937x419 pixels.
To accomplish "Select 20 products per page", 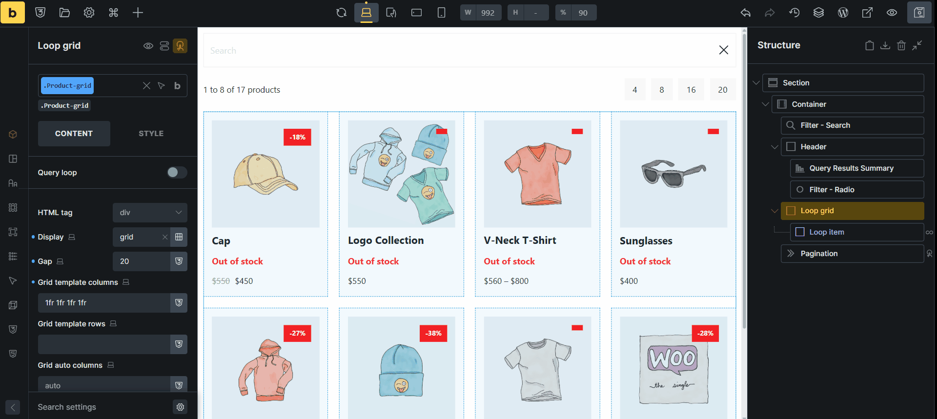I will pyautogui.click(x=723, y=90).
